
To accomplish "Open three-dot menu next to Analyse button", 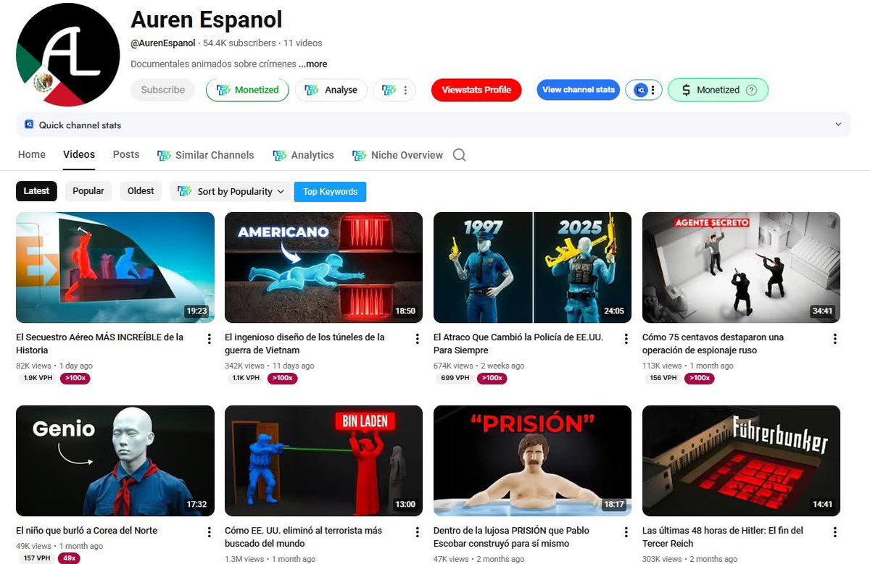I will click(x=405, y=91).
